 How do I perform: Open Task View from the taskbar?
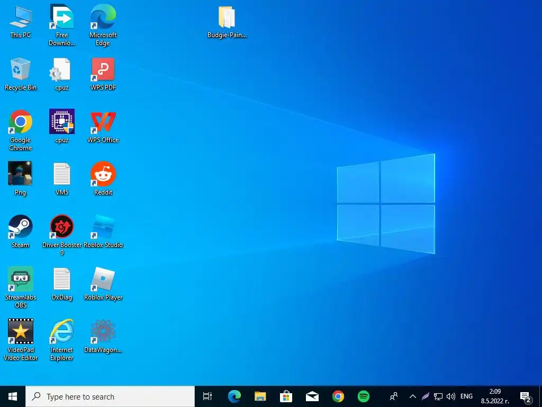point(207,396)
